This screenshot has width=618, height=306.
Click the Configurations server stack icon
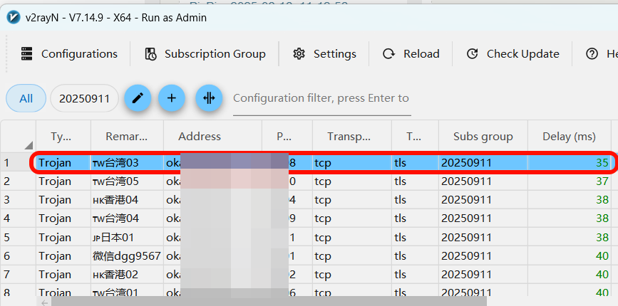27,54
